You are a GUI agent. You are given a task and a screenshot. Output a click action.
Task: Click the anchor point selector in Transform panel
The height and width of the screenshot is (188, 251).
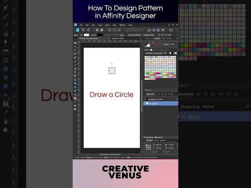point(149,147)
